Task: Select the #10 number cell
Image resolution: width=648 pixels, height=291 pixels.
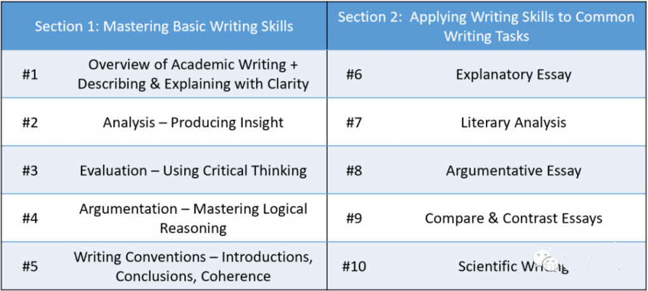Action: tap(354, 266)
